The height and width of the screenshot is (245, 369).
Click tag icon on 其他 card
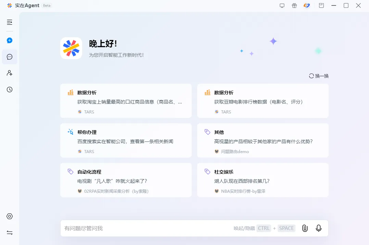coord(207,132)
